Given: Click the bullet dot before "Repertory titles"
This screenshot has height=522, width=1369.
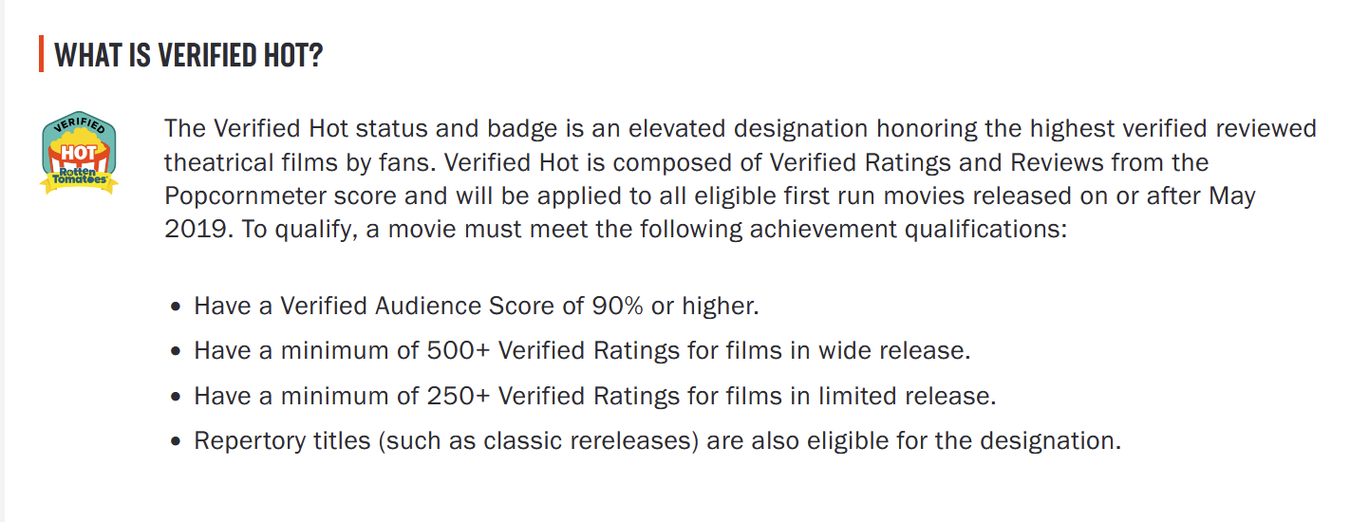Looking at the screenshot, I should click(176, 442).
